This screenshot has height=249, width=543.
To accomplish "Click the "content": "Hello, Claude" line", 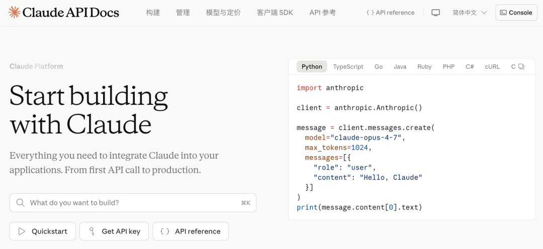I will click(x=368, y=177).
